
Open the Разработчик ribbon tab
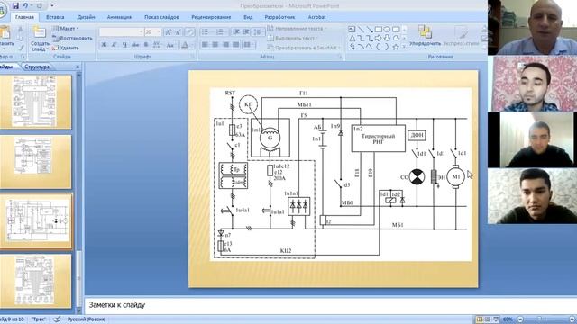tap(279, 17)
